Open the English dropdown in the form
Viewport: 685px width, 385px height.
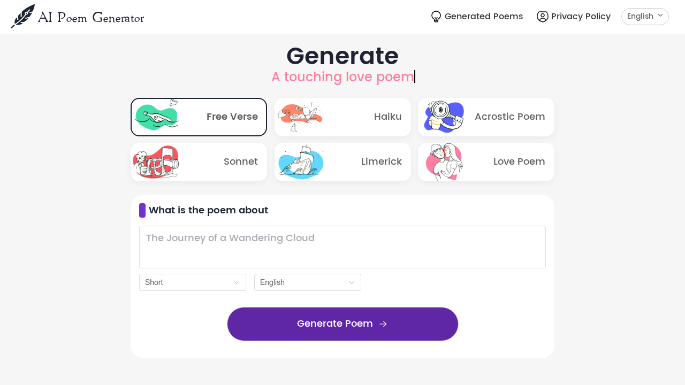[307, 282]
